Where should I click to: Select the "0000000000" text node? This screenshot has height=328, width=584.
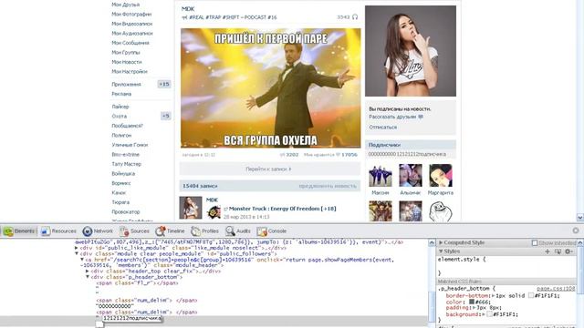pyautogui.click(x=115, y=306)
